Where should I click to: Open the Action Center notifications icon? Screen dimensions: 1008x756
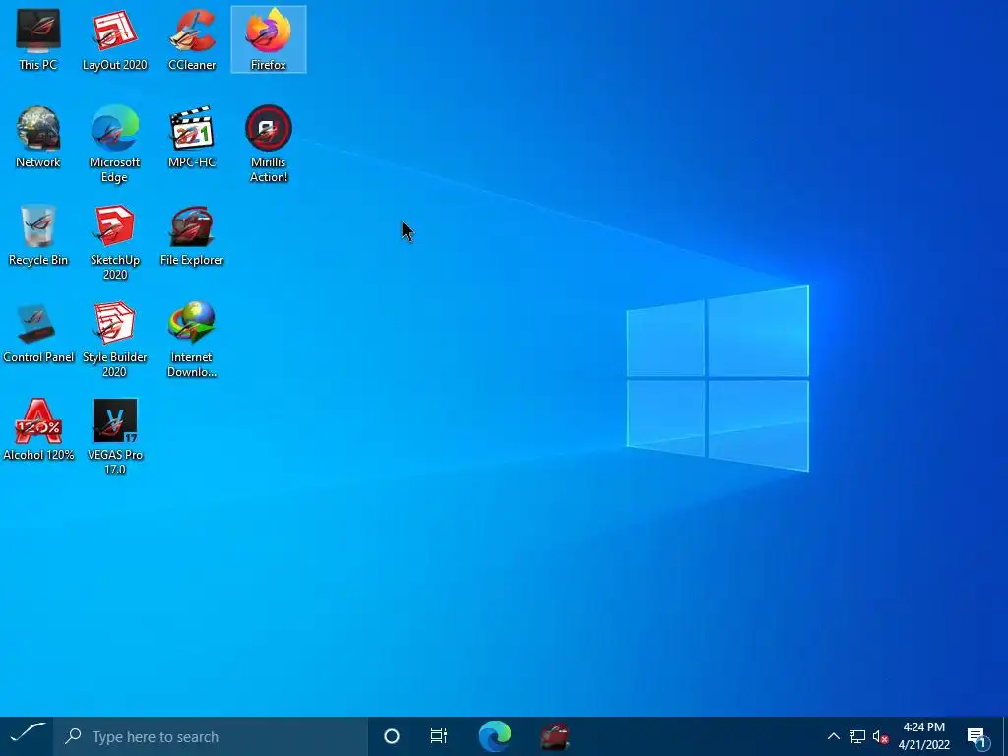click(x=977, y=737)
